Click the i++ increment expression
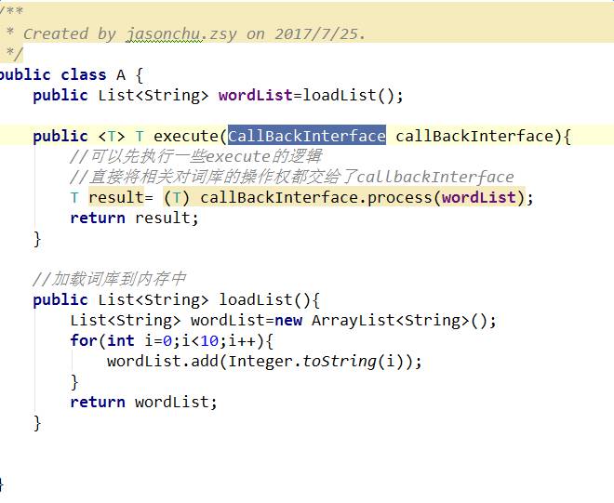Viewport: 614px width, 503px height. coord(242,340)
